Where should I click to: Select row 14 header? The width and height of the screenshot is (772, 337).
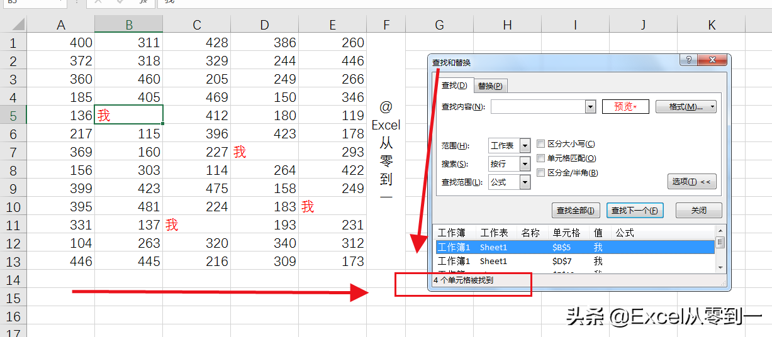(x=13, y=280)
